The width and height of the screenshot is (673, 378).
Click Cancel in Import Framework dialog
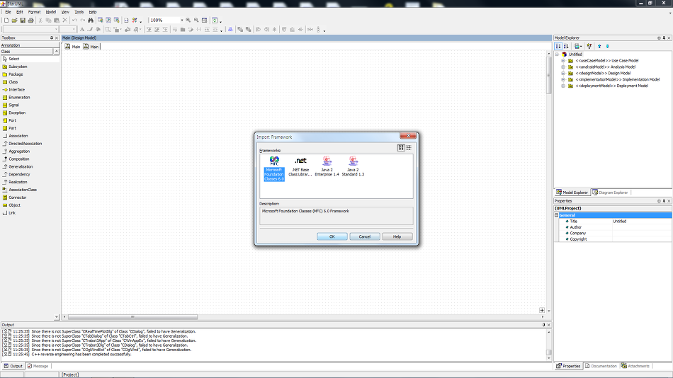point(364,236)
